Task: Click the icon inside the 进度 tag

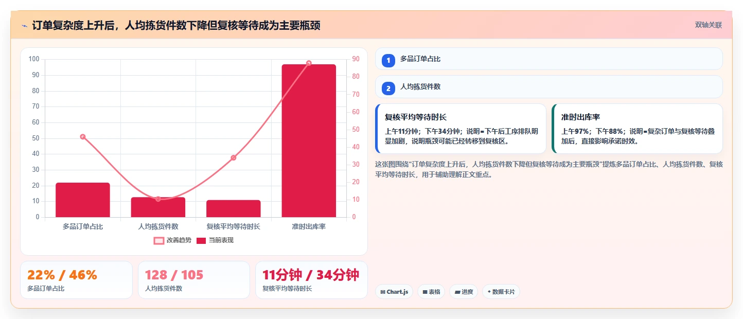Action: click(457, 292)
